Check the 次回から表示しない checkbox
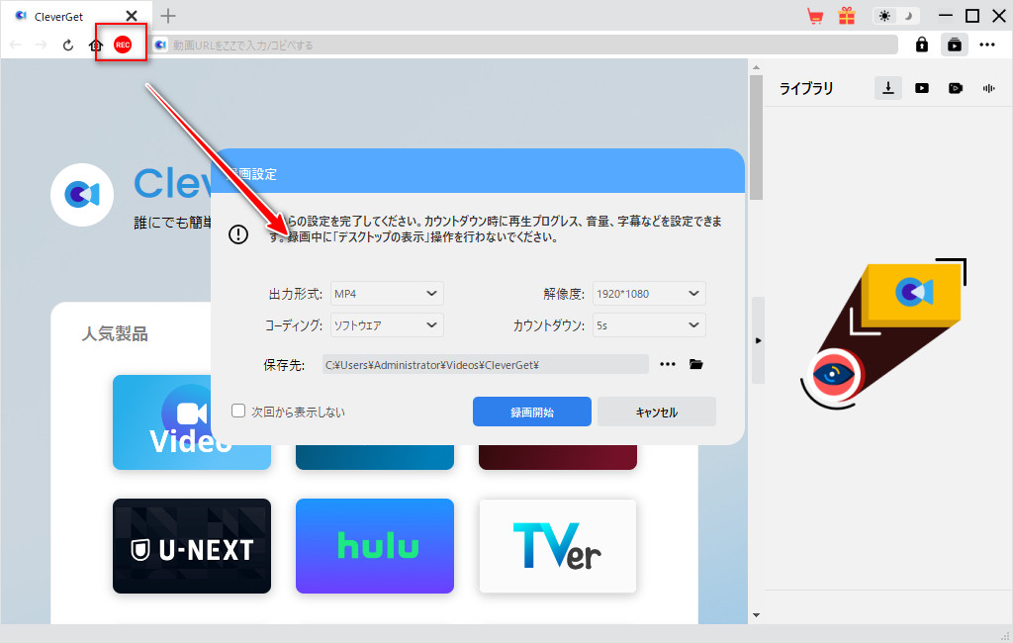This screenshot has height=643, width=1013. tap(238, 411)
